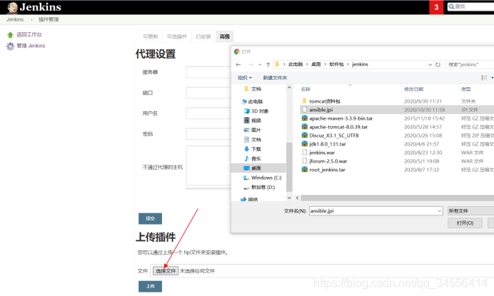
Task: Click the gear icon for managing Jenkins
Action: (x=10, y=46)
